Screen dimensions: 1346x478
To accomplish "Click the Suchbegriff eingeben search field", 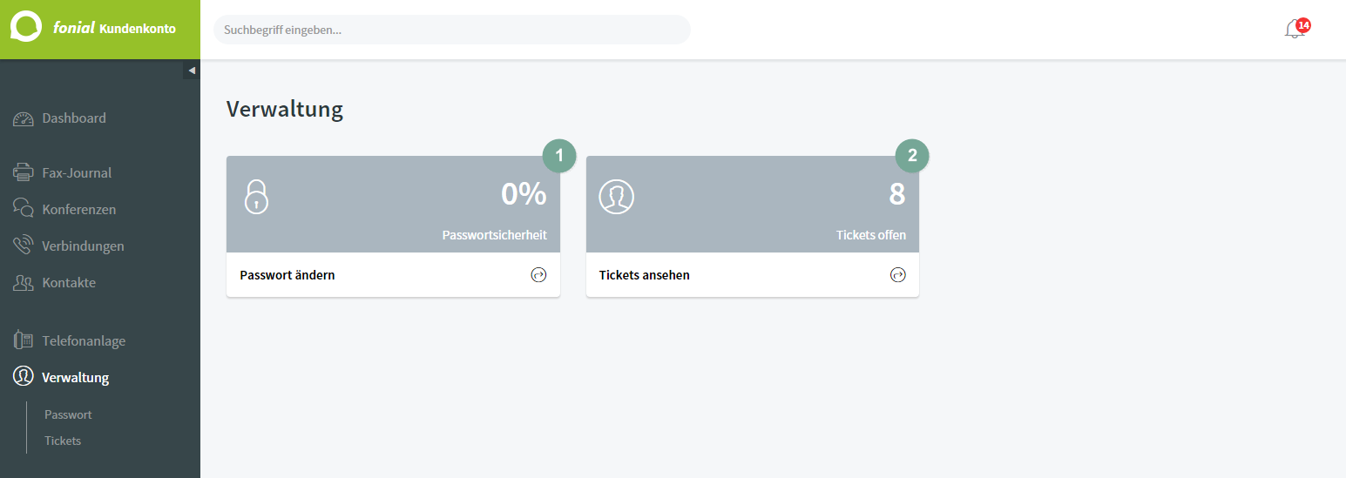I will [x=451, y=30].
